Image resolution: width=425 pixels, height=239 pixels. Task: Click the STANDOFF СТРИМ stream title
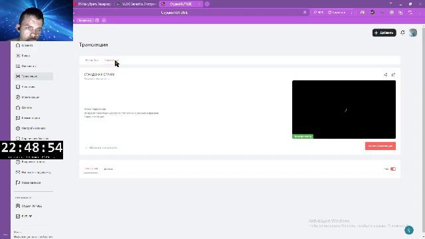(99, 74)
